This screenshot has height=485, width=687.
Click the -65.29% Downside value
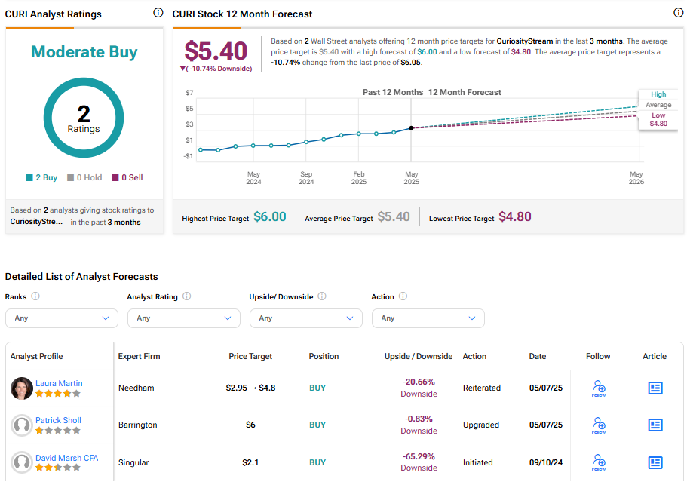pos(419,462)
